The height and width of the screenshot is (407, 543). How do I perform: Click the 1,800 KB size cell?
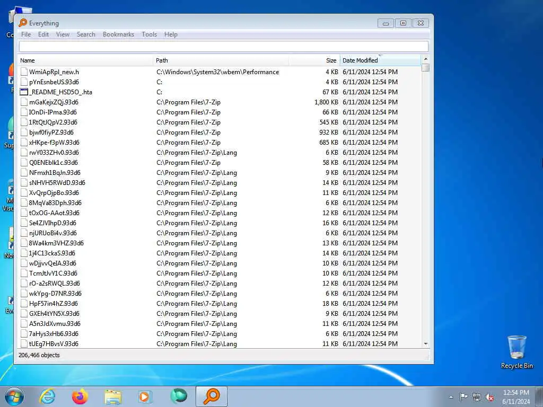326,102
